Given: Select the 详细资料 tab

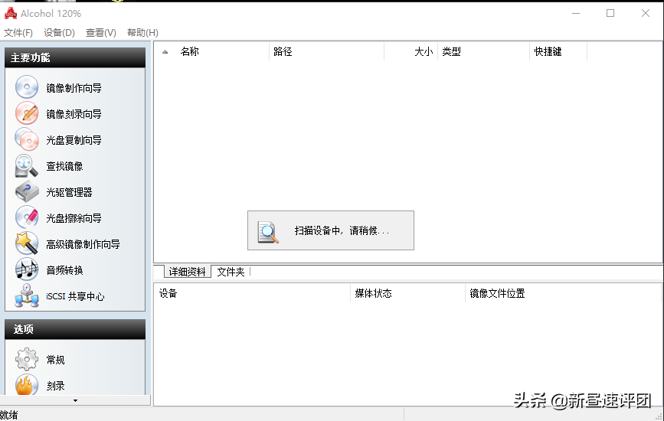Looking at the screenshot, I should click(x=187, y=272).
